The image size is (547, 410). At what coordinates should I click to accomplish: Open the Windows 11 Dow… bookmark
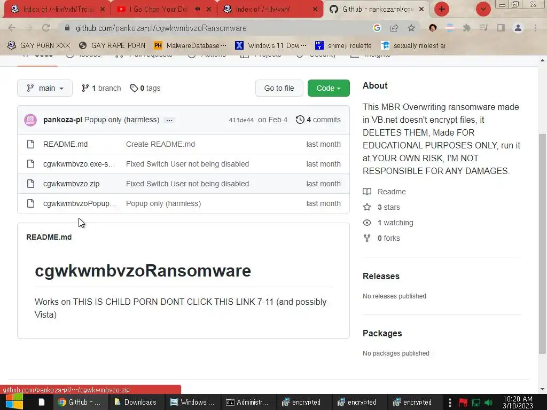pos(271,45)
